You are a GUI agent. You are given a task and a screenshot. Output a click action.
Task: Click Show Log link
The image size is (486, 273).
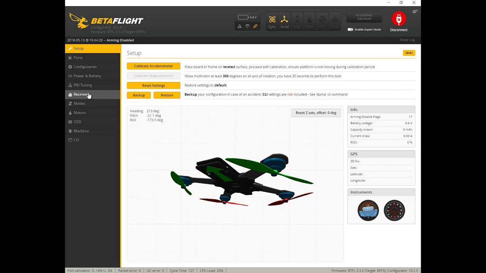point(407,40)
